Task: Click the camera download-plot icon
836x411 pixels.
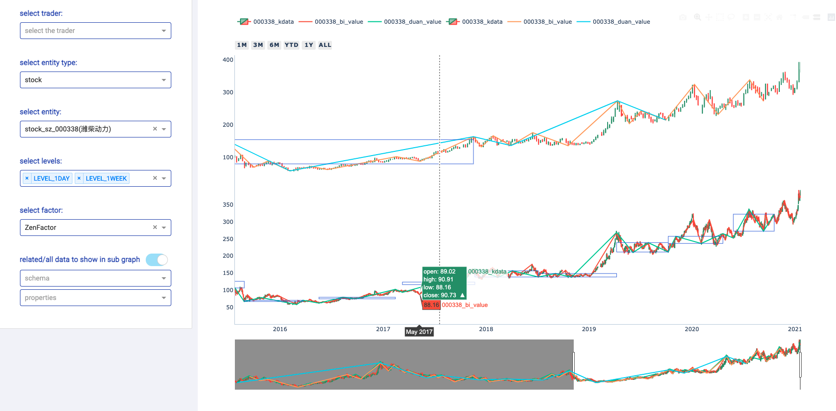Action: (683, 17)
